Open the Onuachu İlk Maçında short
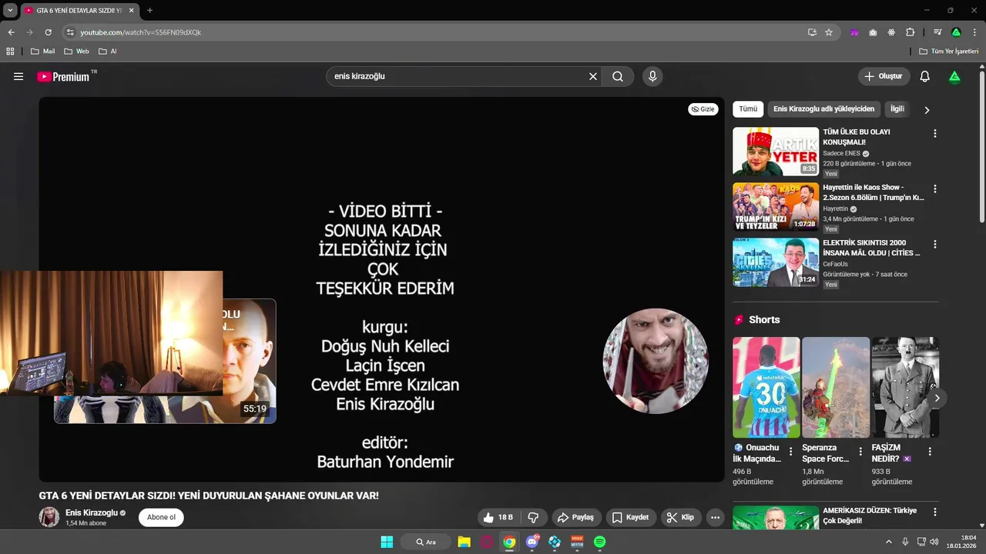This screenshot has height=554, width=986. [766, 387]
